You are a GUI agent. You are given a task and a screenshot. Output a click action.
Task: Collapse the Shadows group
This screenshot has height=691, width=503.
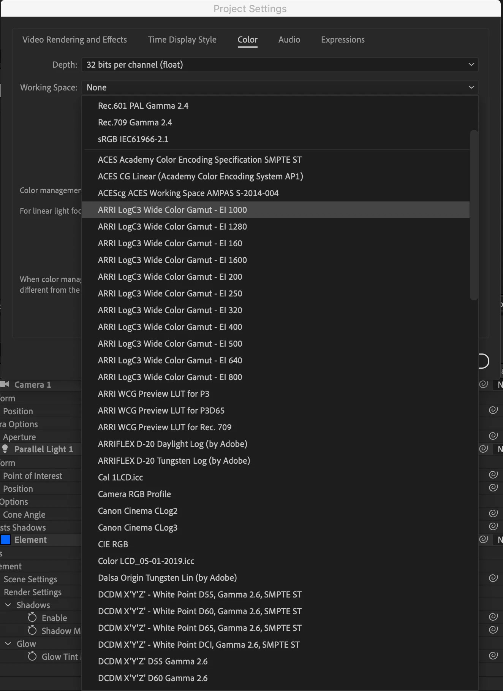[8, 605]
